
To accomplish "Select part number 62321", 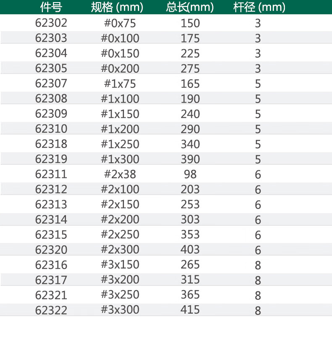I will point(51,295).
